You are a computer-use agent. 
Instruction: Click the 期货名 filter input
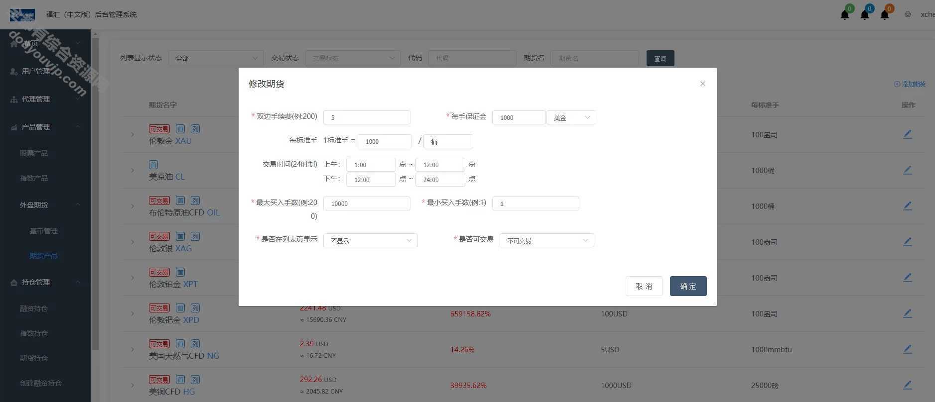pyautogui.click(x=595, y=58)
